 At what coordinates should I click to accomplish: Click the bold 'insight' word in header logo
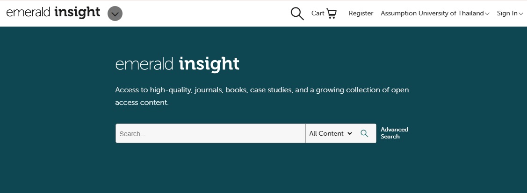77,13
